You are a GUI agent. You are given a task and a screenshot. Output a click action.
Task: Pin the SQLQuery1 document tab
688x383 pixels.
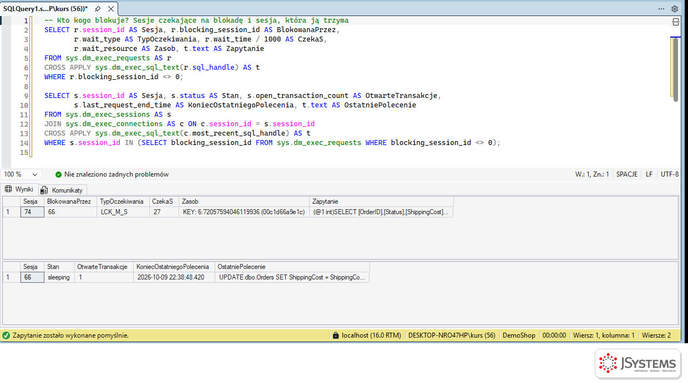[x=98, y=9]
